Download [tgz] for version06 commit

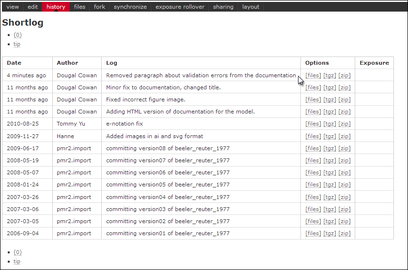(x=330, y=172)
